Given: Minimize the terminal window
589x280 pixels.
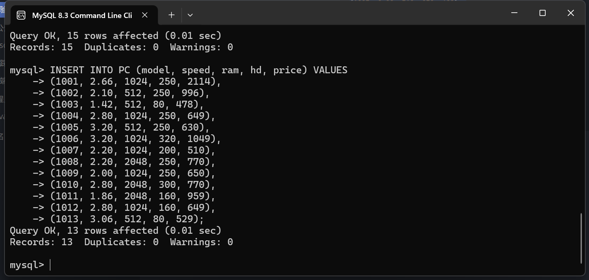Looking at the screenshot, I should click(515, 13).
